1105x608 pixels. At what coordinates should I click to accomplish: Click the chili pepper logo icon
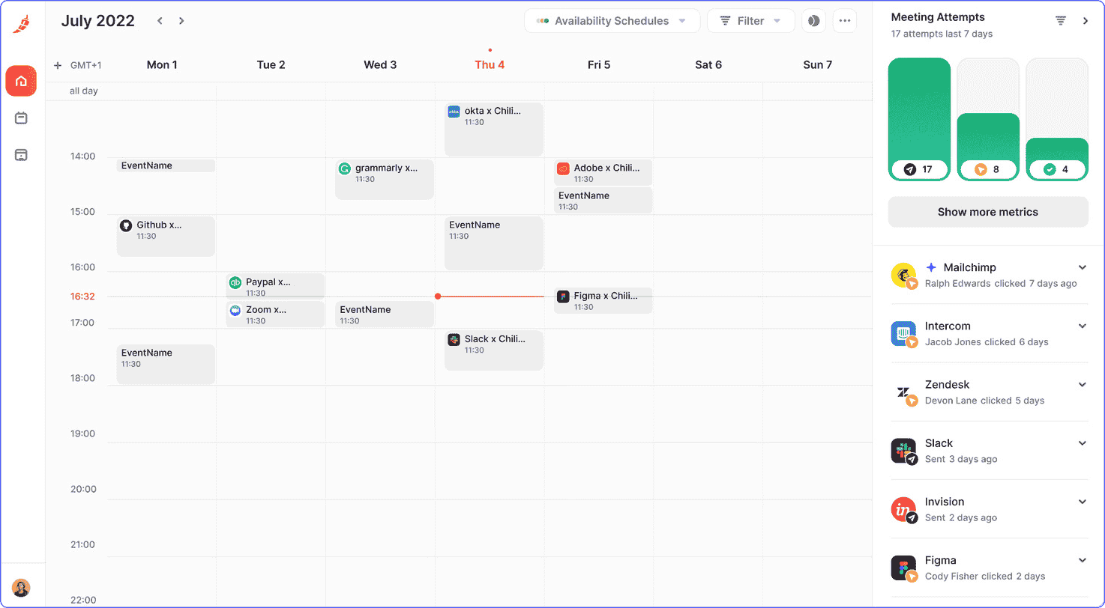pos(21,24)
